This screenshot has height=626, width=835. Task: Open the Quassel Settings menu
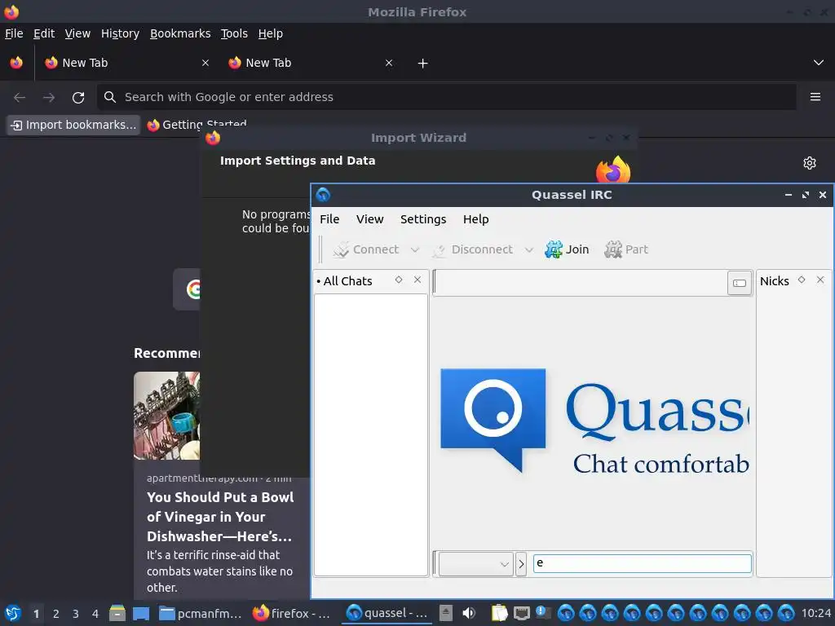[423, 219]
